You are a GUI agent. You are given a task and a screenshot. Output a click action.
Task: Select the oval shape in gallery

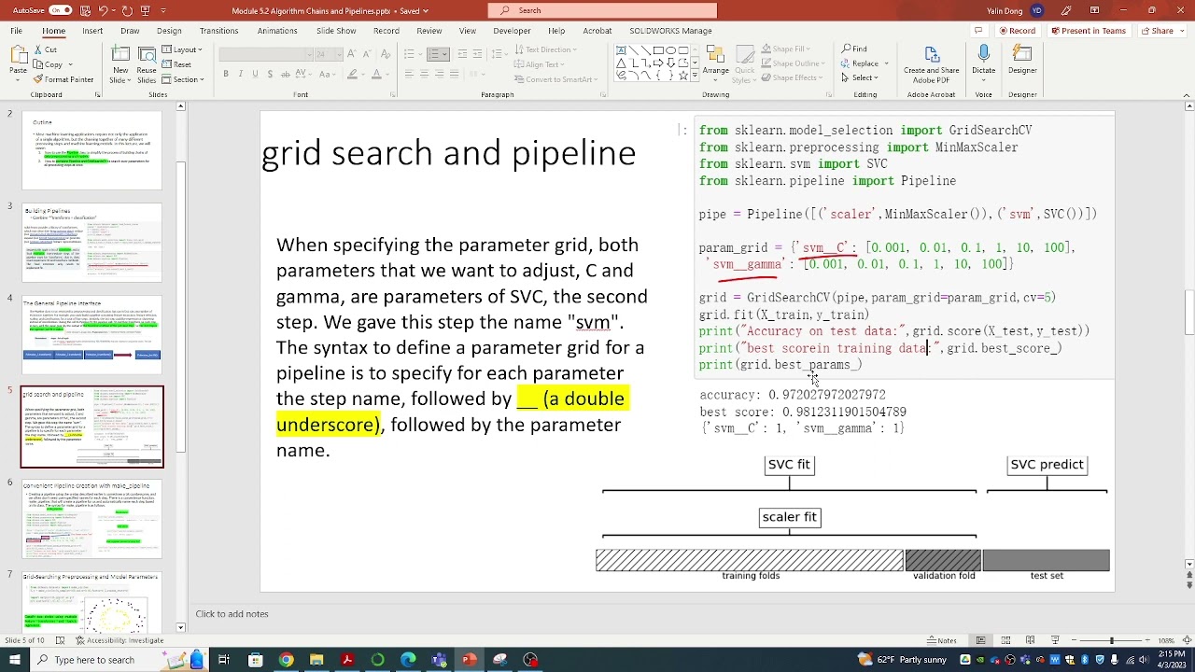click(669, 50)
